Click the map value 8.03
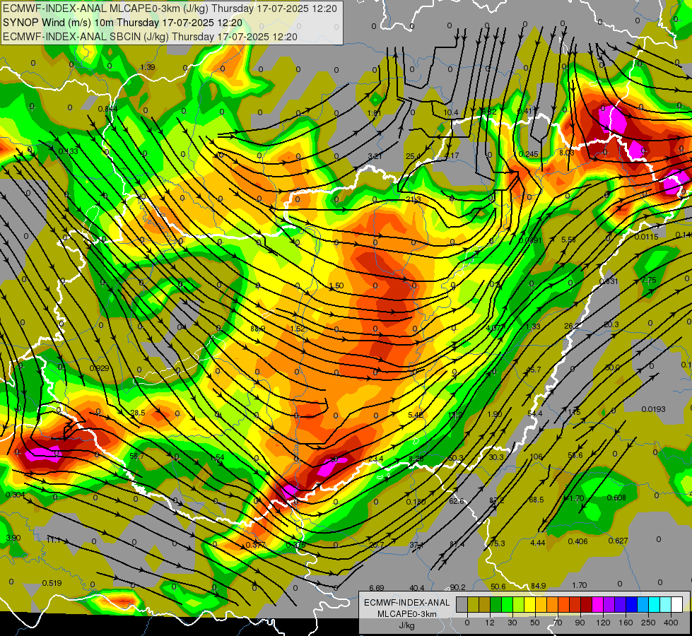The image size is (692, 636). [x=567, y=153]
